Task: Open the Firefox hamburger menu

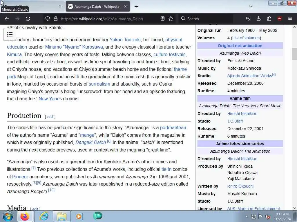Action: point(290,18)
